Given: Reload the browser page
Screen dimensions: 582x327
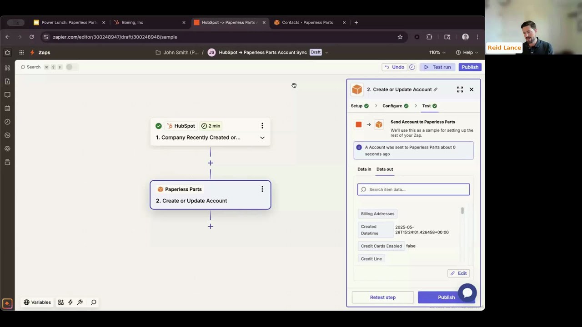Looking at the screenshot, I should [x=31, y=37].
